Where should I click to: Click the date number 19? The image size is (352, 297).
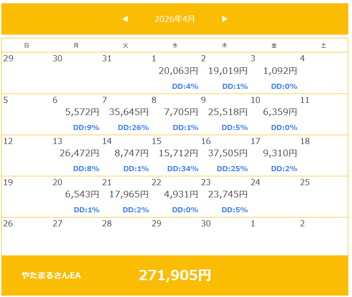coord(8,182)
